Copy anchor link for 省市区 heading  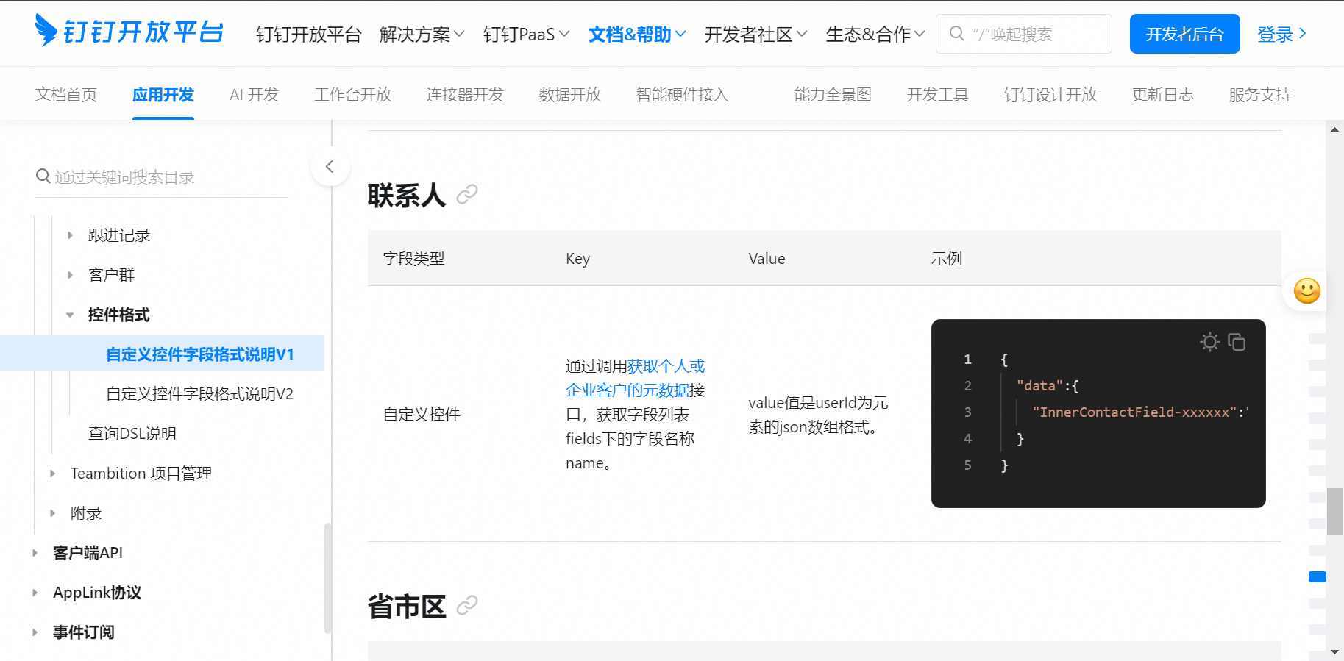point(467,606)
